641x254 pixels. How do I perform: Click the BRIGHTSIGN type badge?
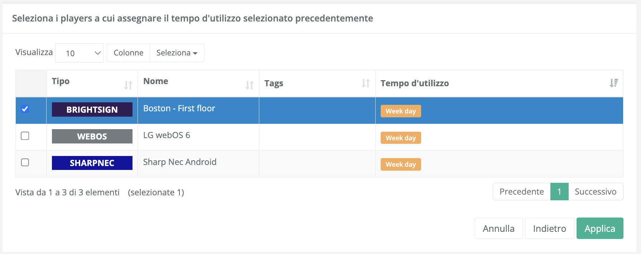click(92, 109)
